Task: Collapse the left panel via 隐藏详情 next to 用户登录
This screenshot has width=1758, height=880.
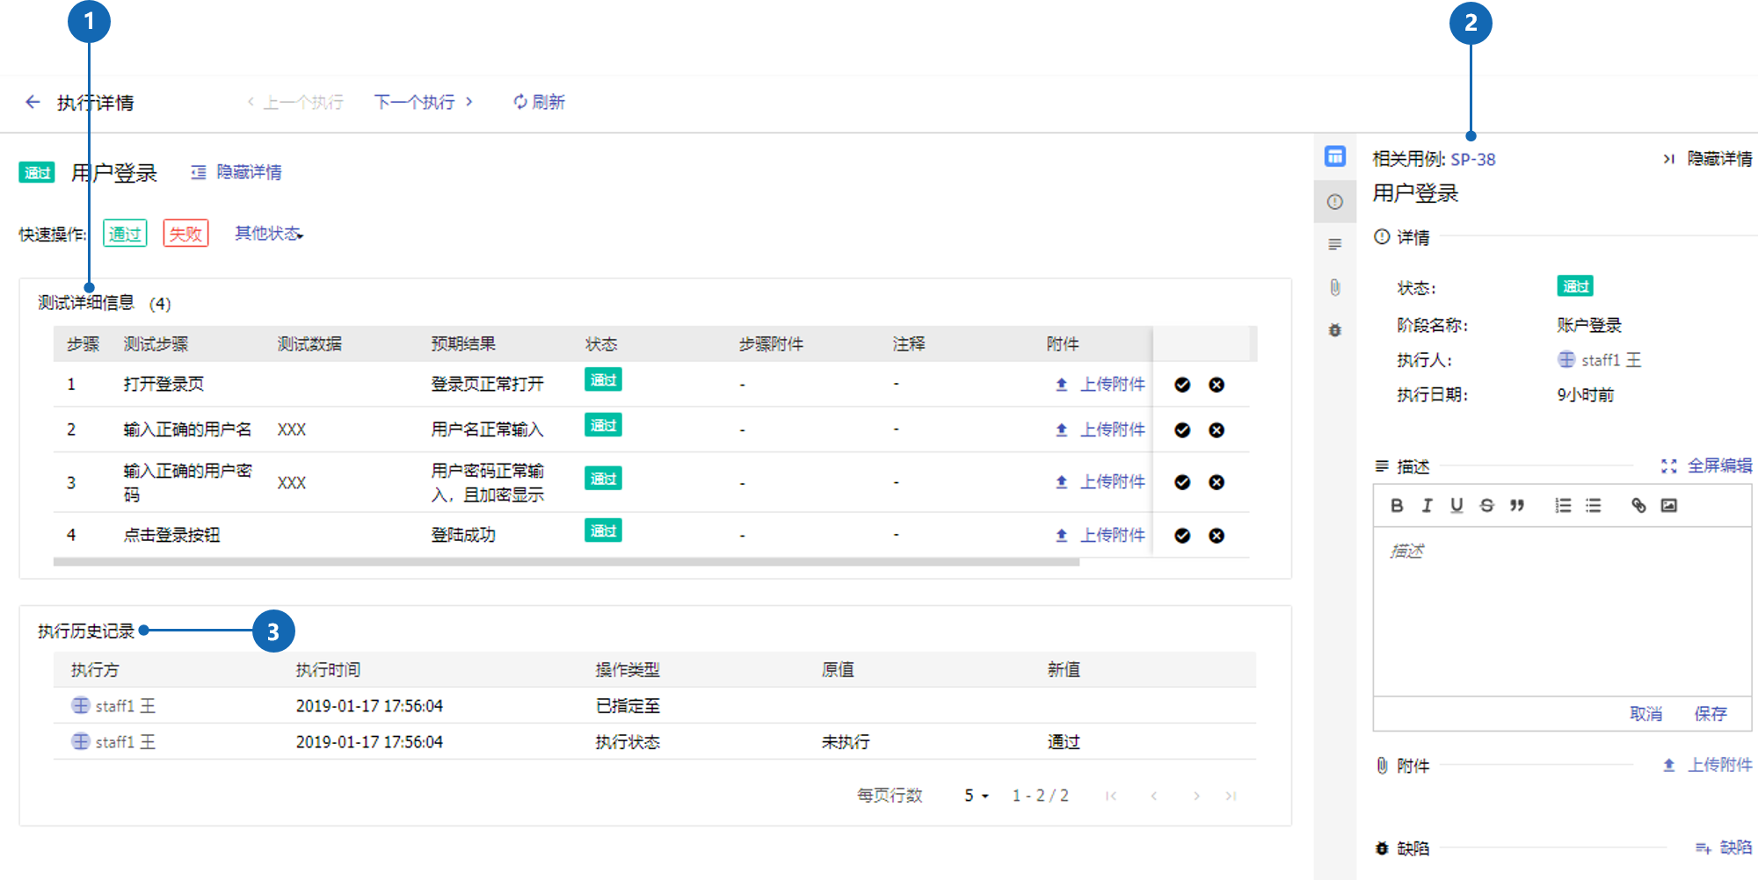Action: 237,172
